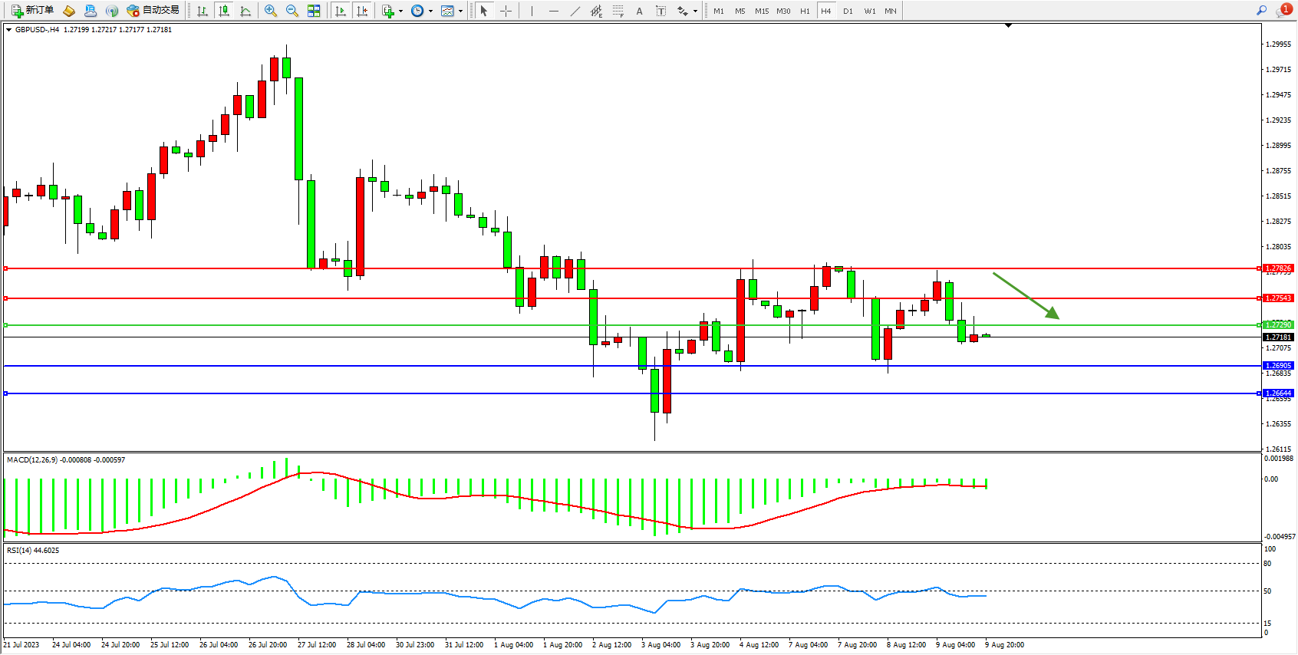
Task: Select the M15 timeframe
Action: (761, 11)
